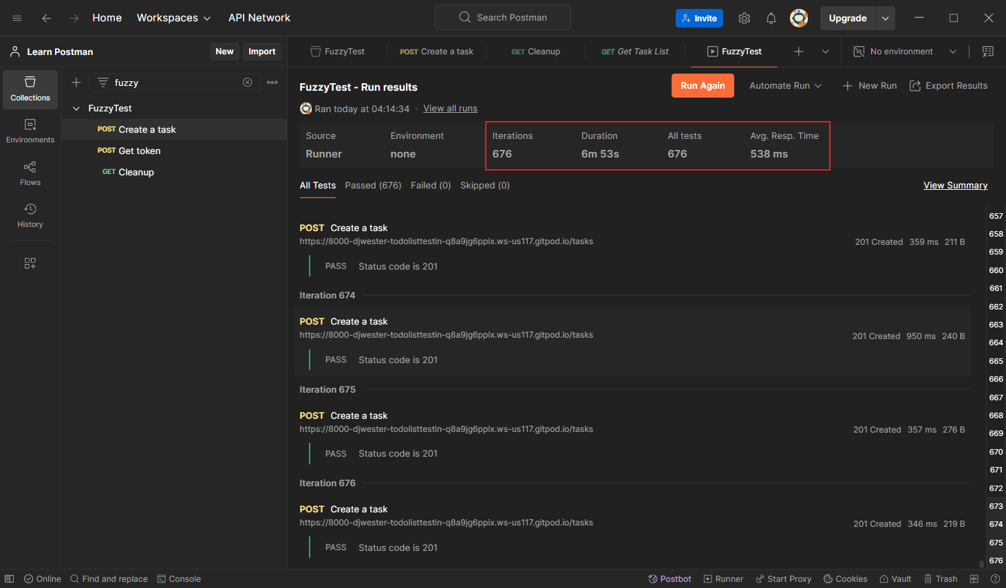Jump to iteration 676 in the list
Image resolution: width=1006 pixels, height=588 pixels.
(996, 560)
